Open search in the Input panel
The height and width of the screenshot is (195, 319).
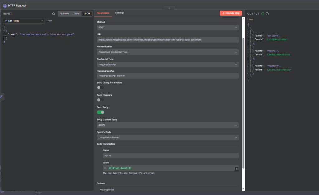[54, 14]
